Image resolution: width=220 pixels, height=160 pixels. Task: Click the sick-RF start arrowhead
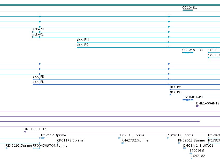(209, 52)
